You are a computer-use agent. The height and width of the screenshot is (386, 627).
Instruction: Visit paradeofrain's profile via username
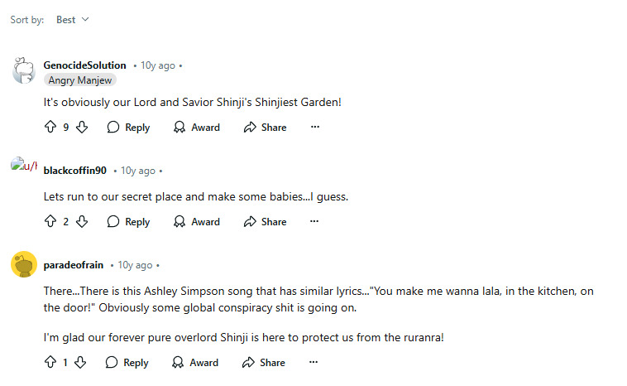(73, 265)
